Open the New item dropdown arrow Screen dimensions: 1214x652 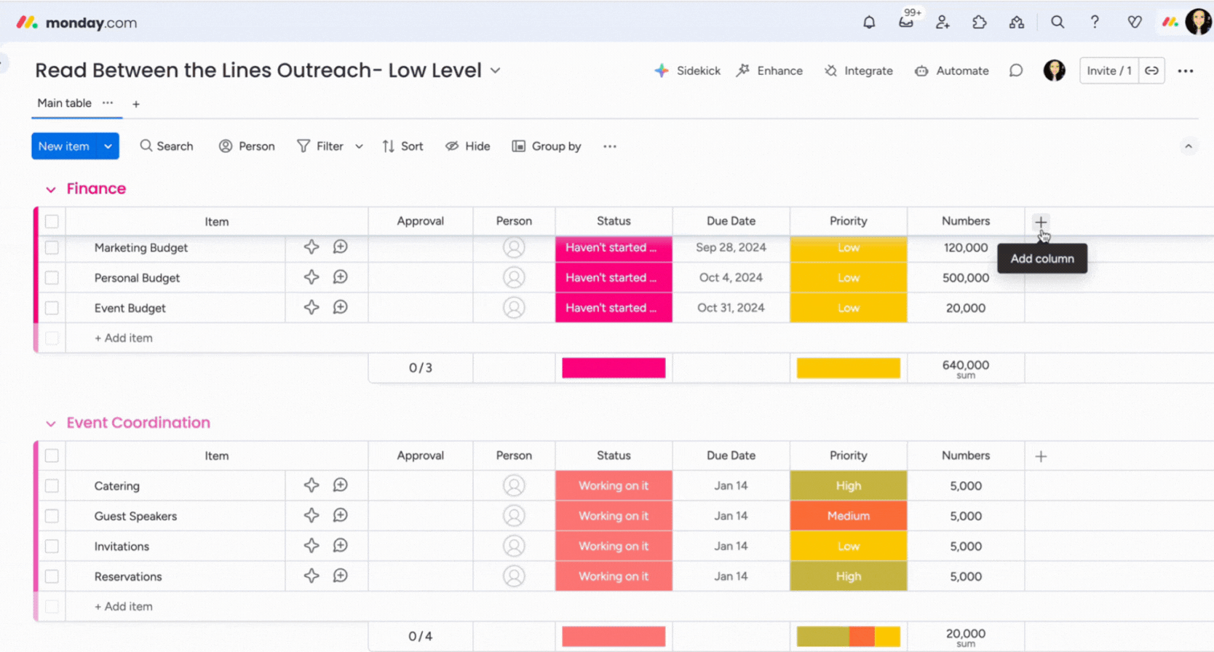108,146
